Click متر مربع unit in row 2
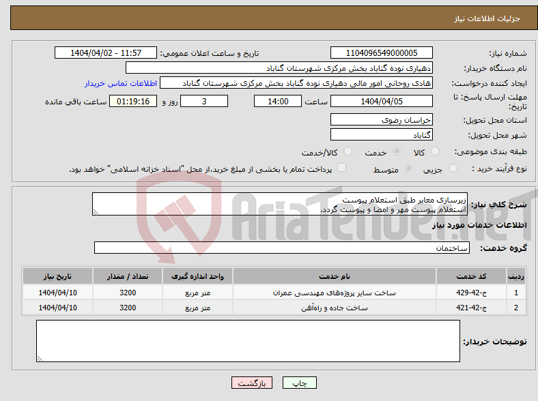 [x=197, y=308]
